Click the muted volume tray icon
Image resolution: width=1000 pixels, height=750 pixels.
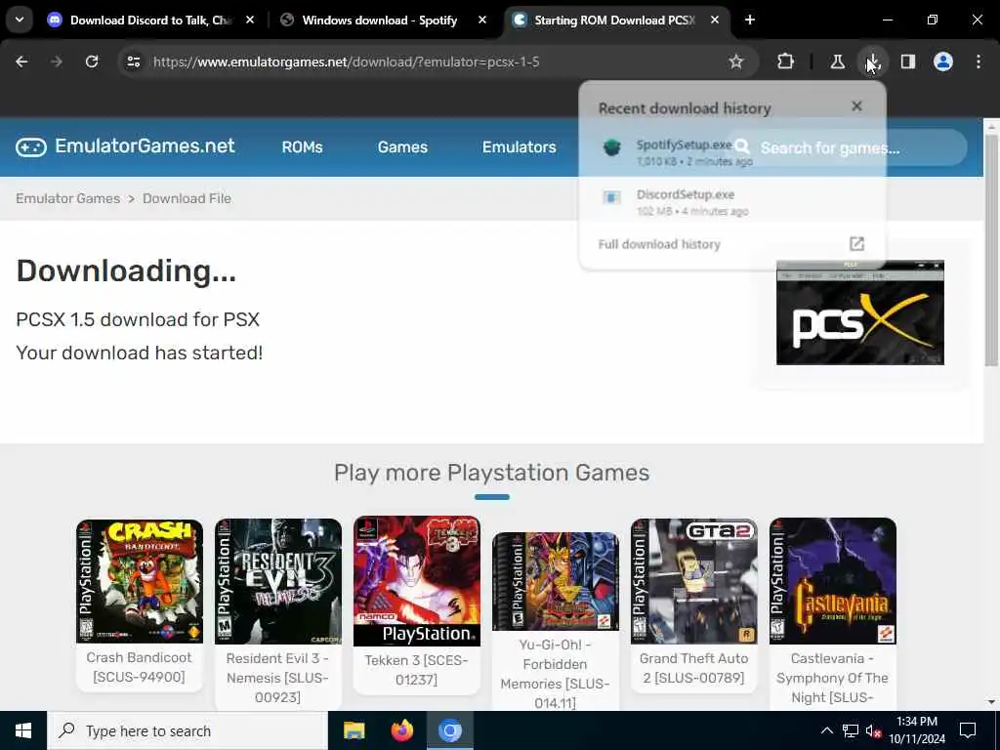pyautogui.click(x=873, y=730)
